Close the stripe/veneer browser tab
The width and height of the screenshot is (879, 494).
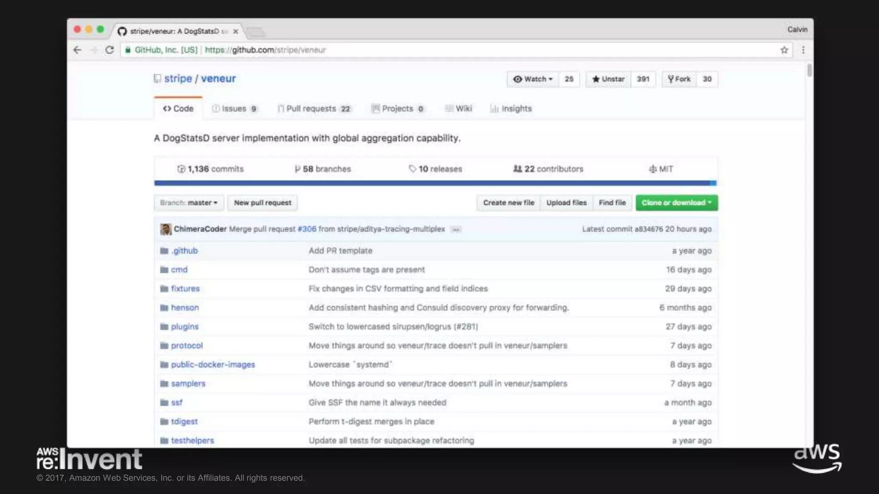coord(236,31)
